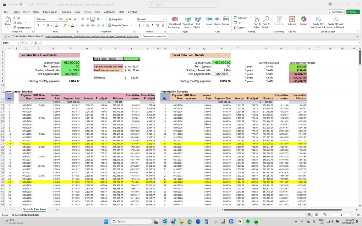Click Decrease Indent icon
The height and width of the screenshot is (226, 362).
[x=98, y=25]
